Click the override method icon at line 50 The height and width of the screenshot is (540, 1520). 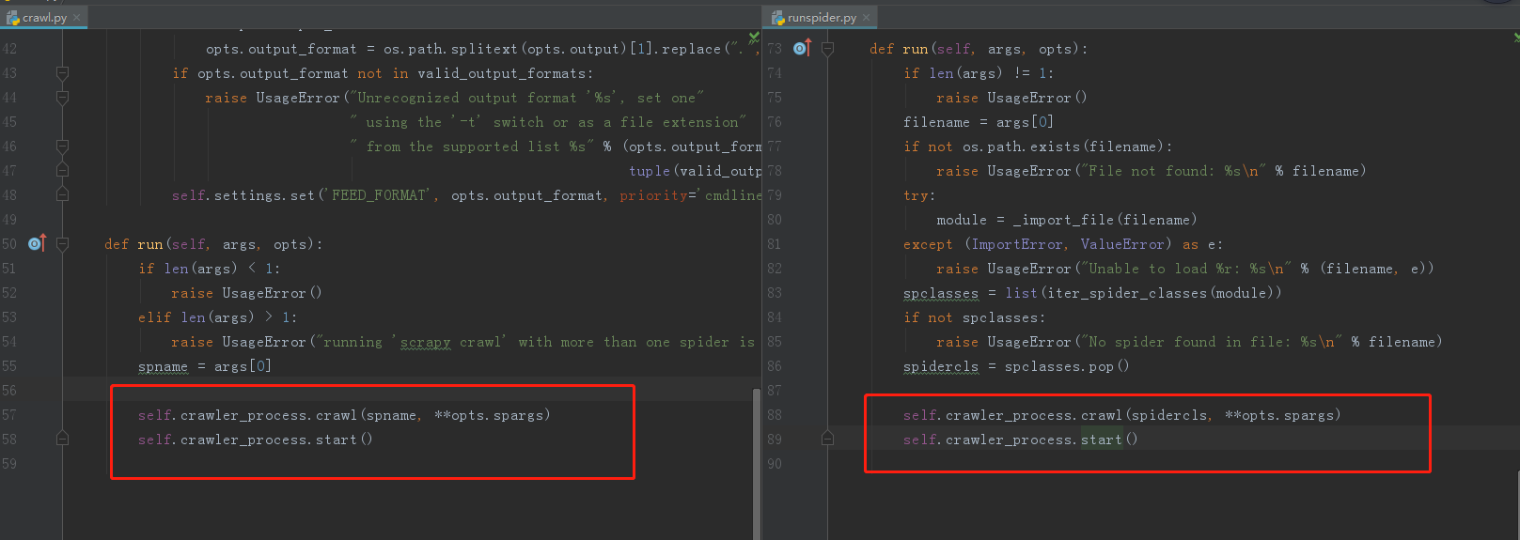point(37,243)
